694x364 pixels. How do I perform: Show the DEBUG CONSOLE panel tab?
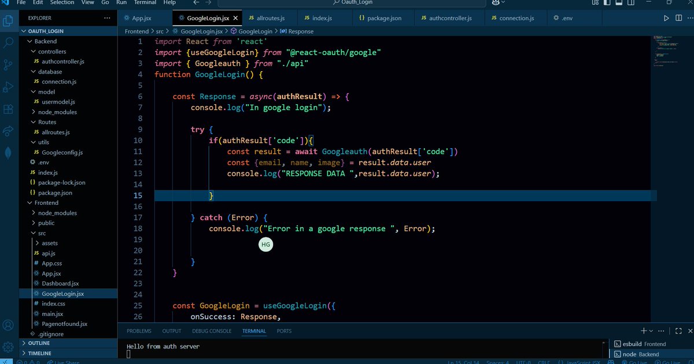click(x=212, y=331)
